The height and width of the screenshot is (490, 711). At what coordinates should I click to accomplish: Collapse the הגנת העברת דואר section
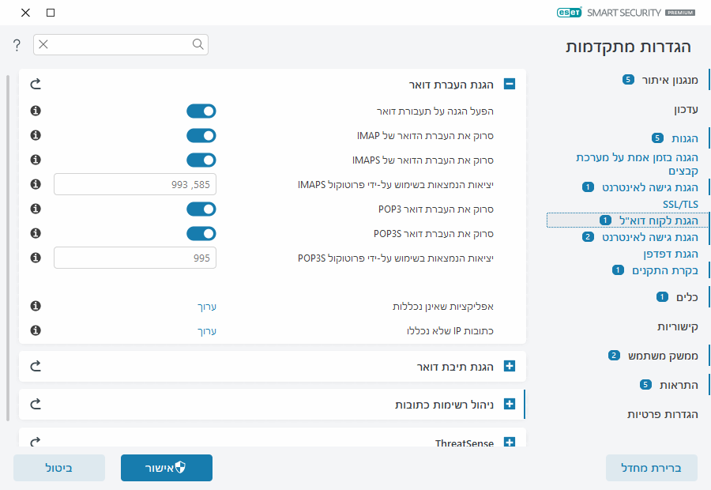click(x=509, y=83)
